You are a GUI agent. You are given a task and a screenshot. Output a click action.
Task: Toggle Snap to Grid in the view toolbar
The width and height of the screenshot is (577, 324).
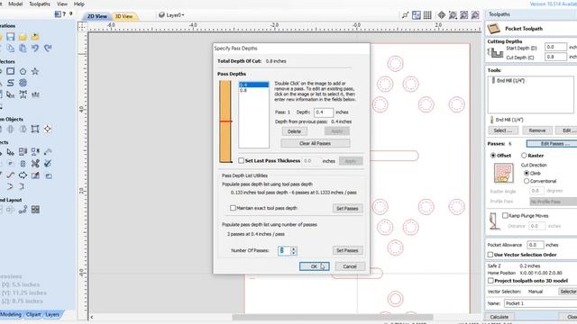coord(427,15)
